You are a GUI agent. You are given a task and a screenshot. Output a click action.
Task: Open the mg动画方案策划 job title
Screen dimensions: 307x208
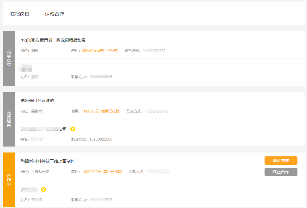coord(53,40)
